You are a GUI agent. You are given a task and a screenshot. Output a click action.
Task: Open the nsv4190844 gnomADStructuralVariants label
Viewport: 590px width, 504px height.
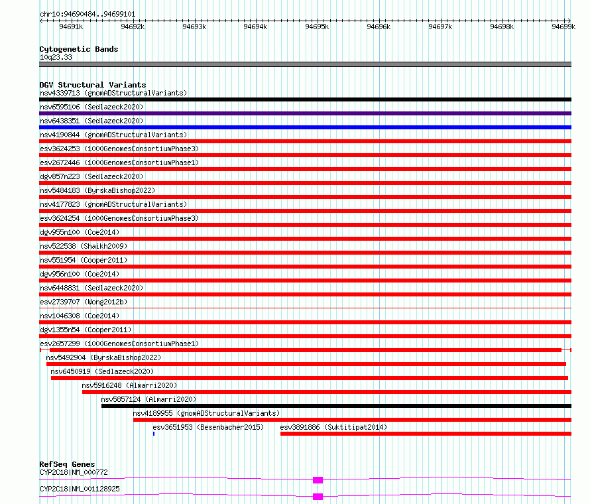113,135
